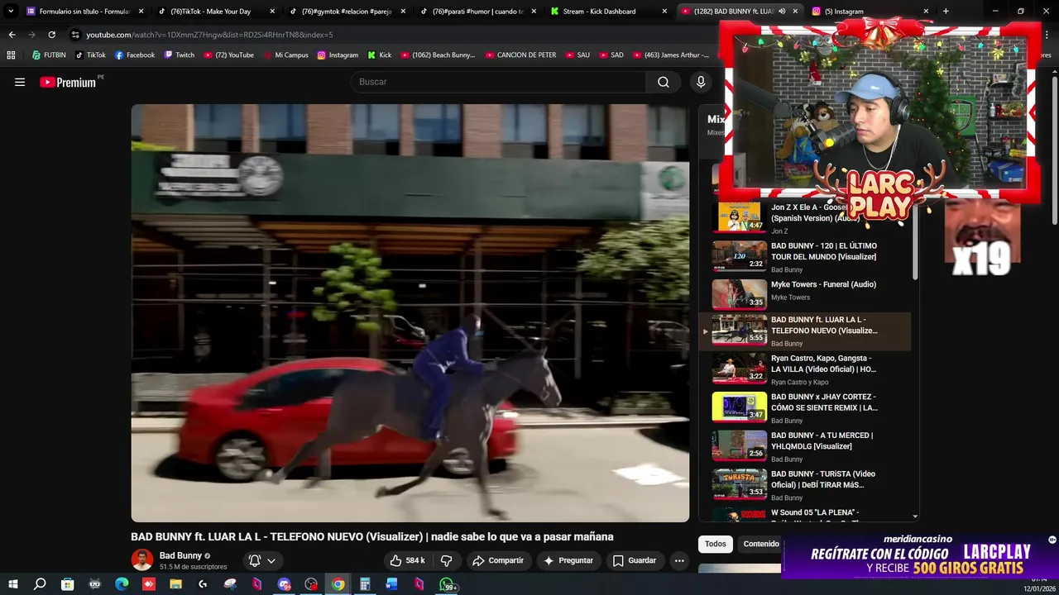Image resolution: width=1059 pixels, height=595 pixels.
Task: Open Discord from the taskbar
Action: pyautogui.click(x=284, y=584)
